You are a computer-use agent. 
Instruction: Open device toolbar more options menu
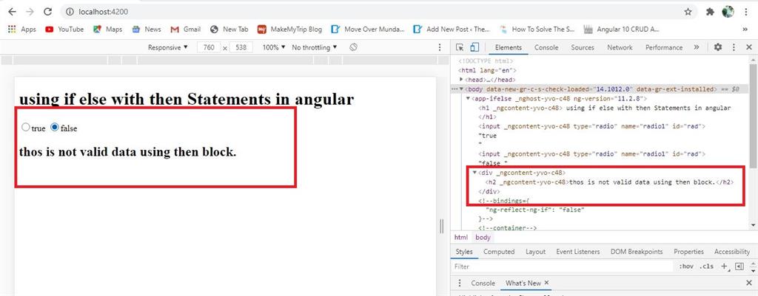coord(440,47)
